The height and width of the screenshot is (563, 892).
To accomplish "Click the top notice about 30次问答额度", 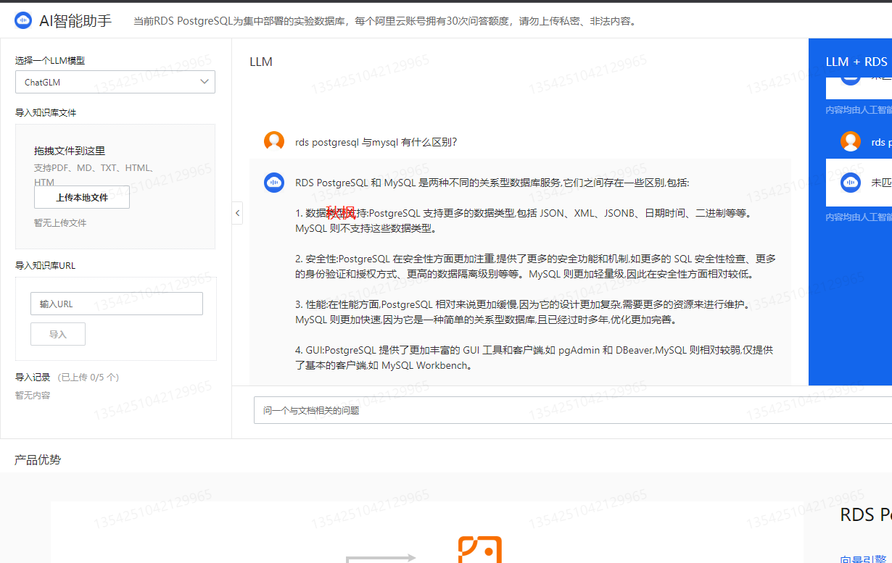I will click(x=386, y=21).
